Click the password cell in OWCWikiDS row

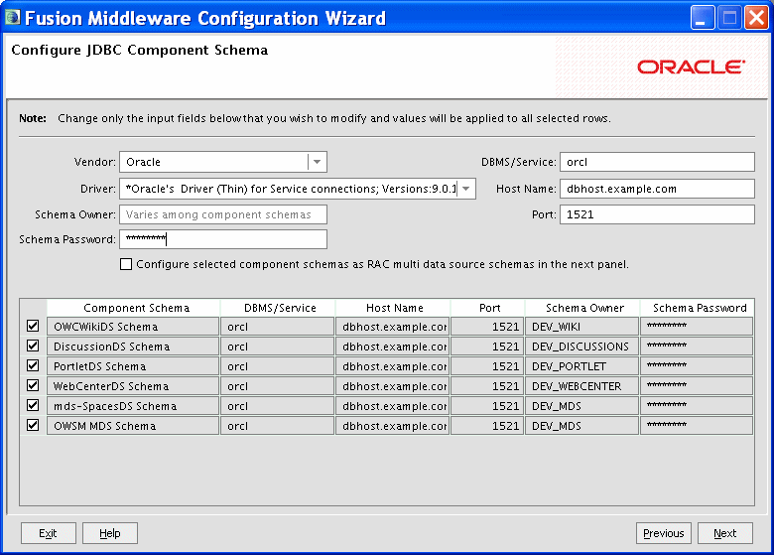point(697,327)
